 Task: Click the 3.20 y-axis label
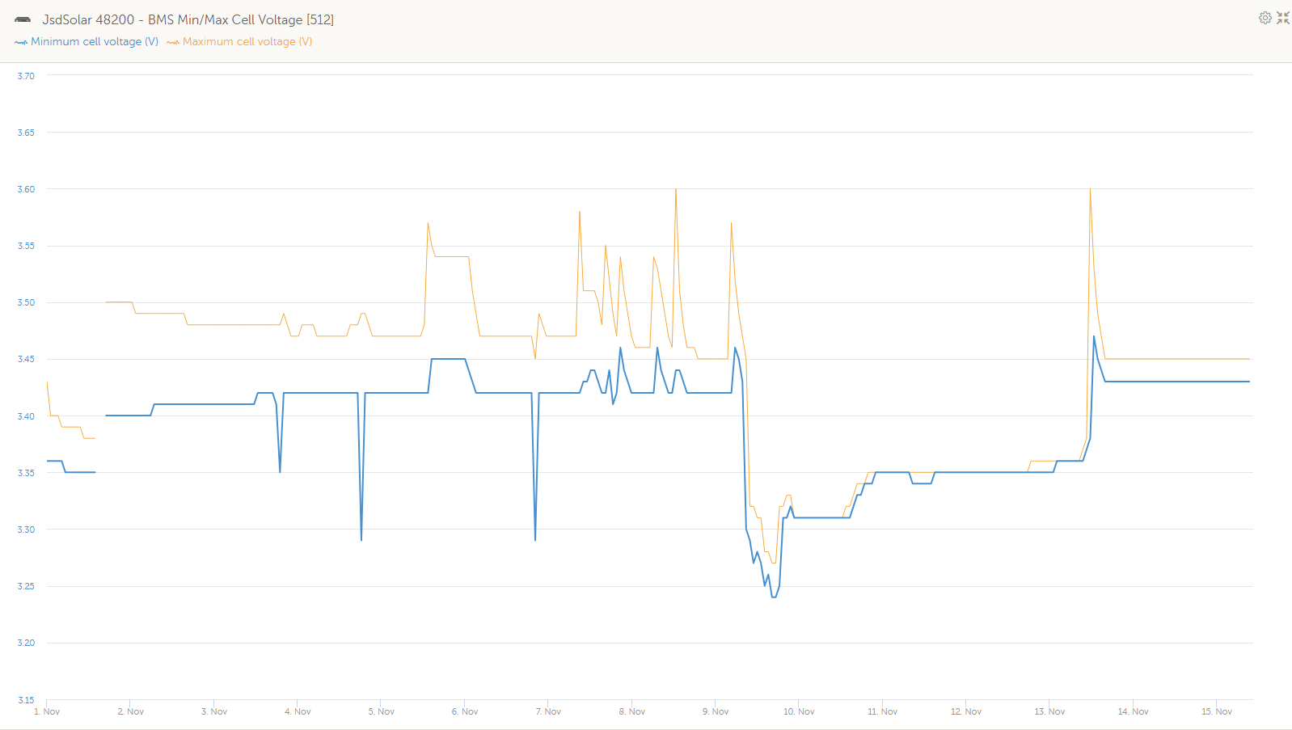[26, 643]
